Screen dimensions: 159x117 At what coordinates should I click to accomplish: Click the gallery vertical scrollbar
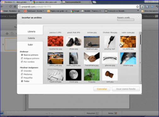pyautogui.click(x=140, y=58)
